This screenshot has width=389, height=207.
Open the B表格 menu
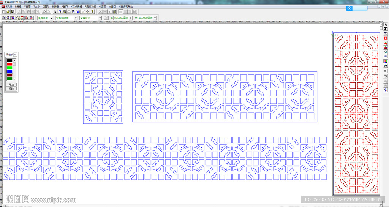tap(55, 6)
